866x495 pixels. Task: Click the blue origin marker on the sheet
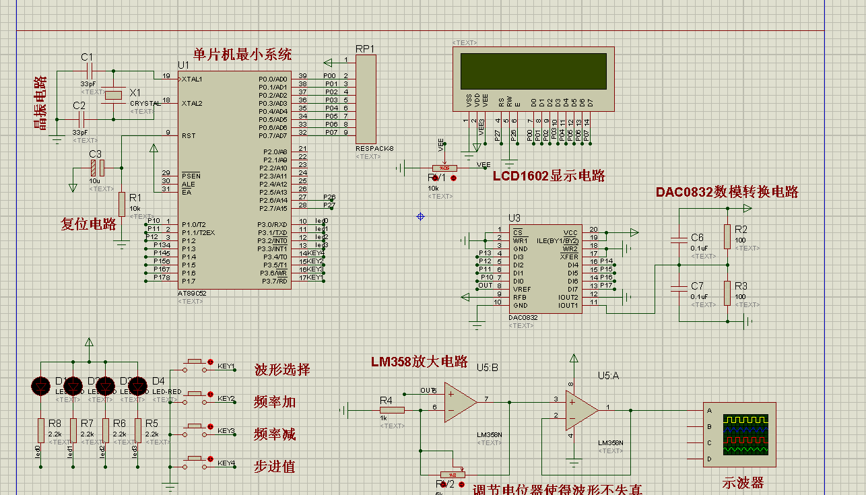(420, 216)
